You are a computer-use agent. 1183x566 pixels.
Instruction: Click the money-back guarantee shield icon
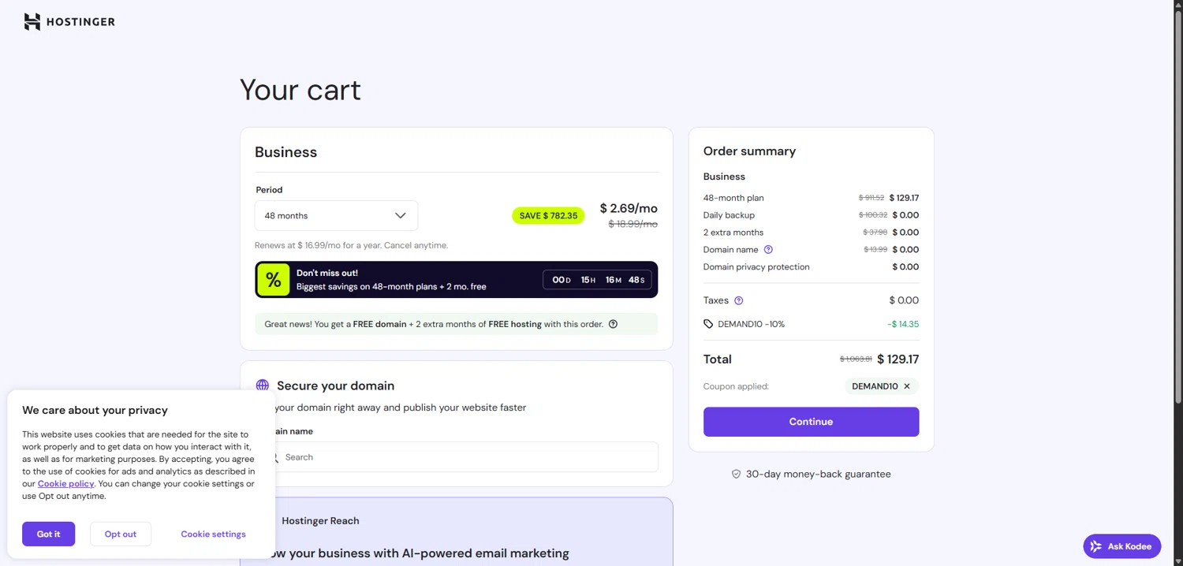click(736, 475)
